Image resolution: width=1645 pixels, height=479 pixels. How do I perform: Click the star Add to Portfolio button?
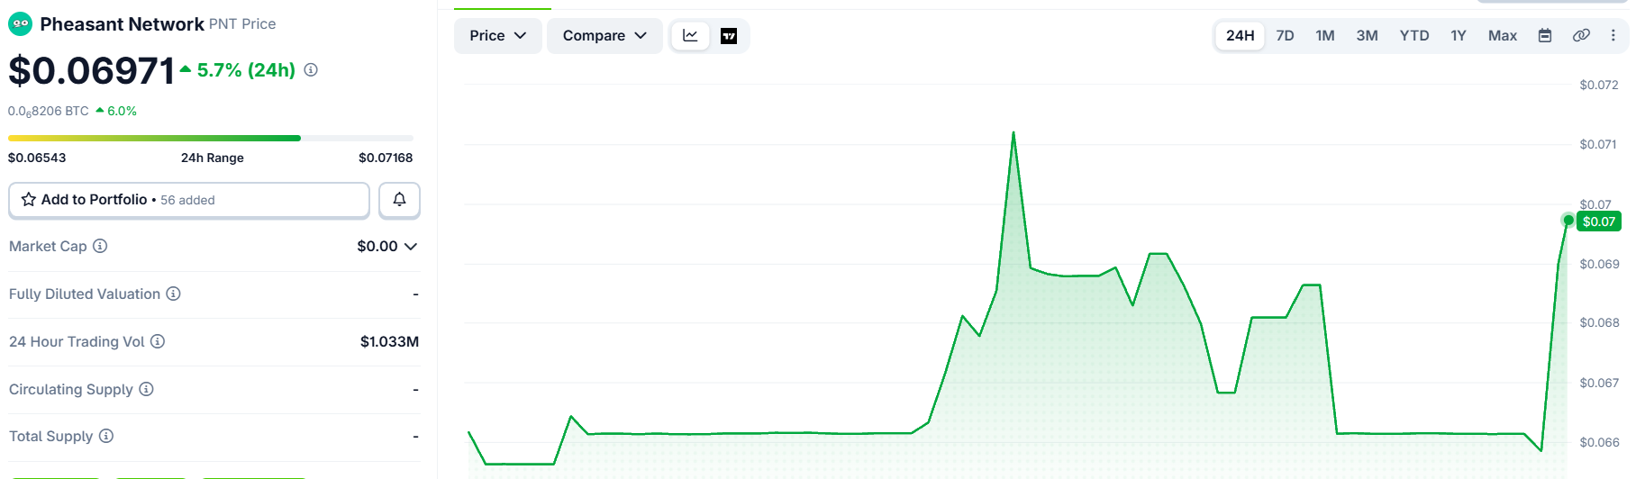coord(189,200)
